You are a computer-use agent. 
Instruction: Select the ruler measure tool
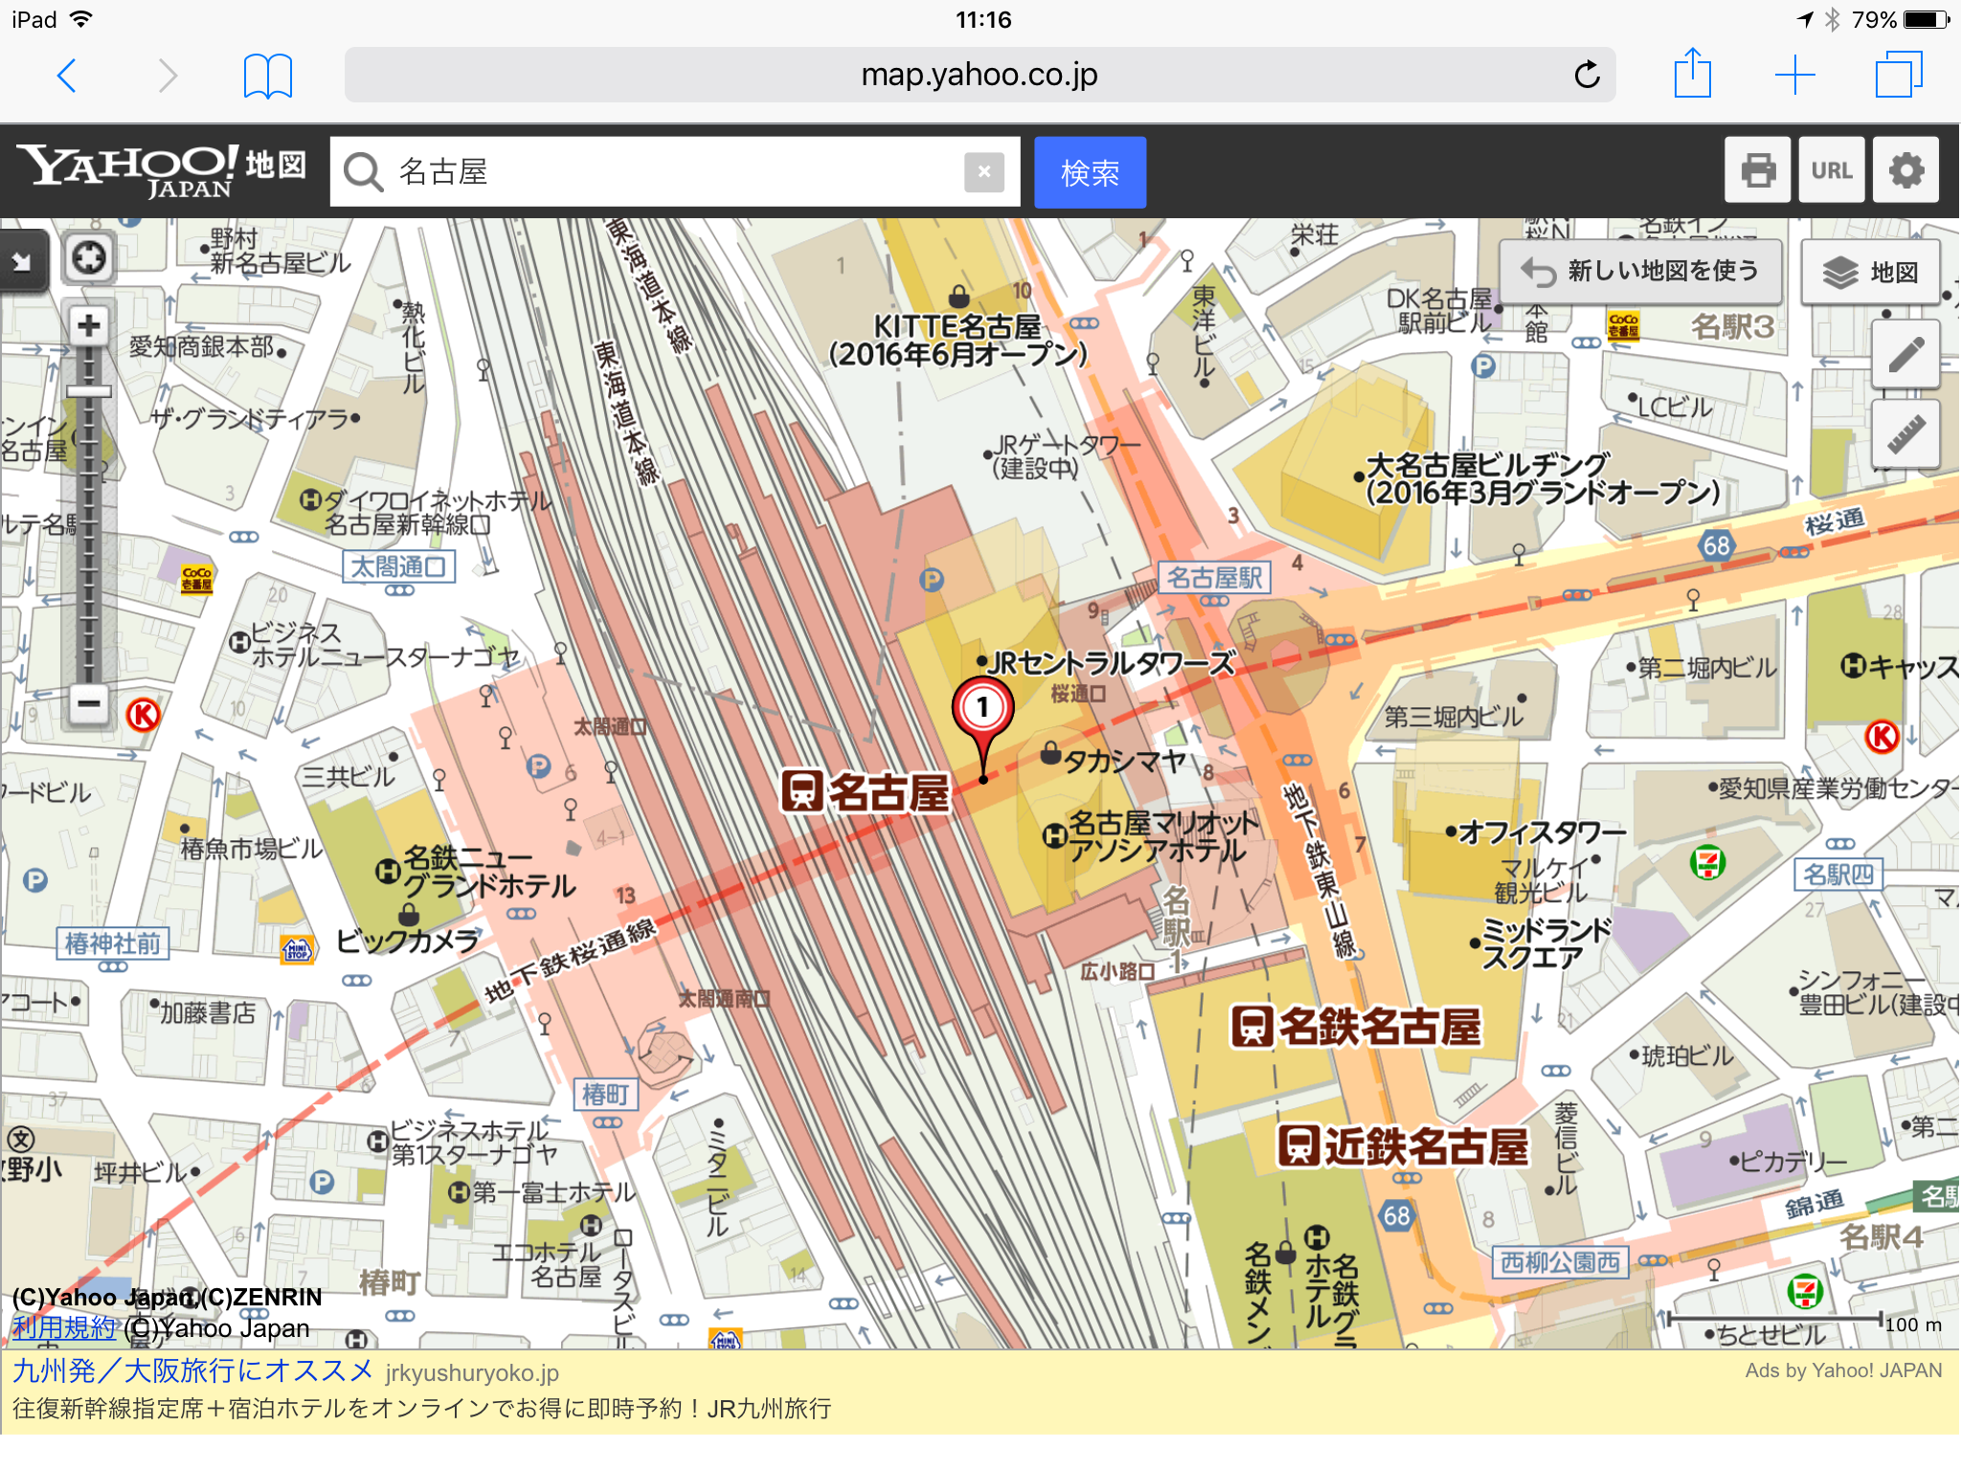[x=1905, y=435]
